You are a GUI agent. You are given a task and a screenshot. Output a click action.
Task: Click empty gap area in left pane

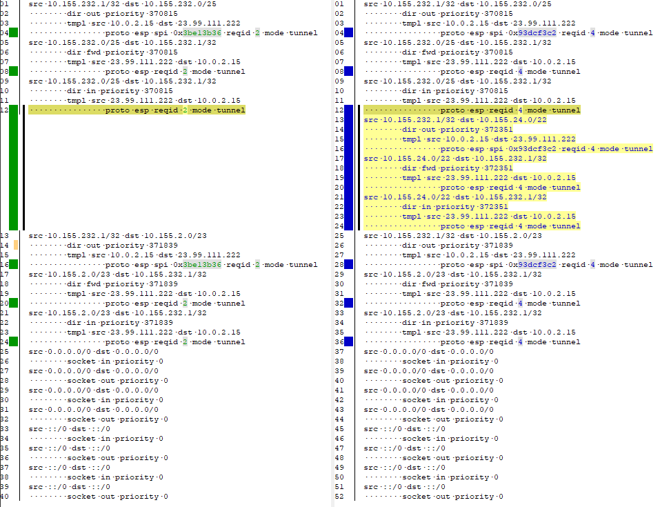[172, 172]
